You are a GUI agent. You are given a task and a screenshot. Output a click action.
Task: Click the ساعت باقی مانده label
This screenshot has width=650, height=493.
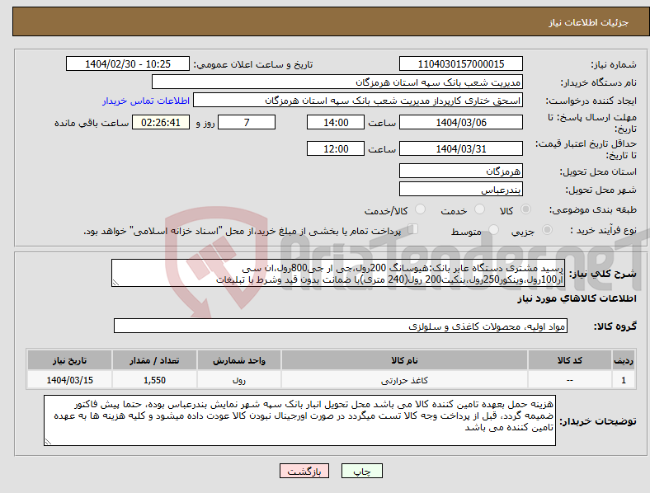pos(92,123)
